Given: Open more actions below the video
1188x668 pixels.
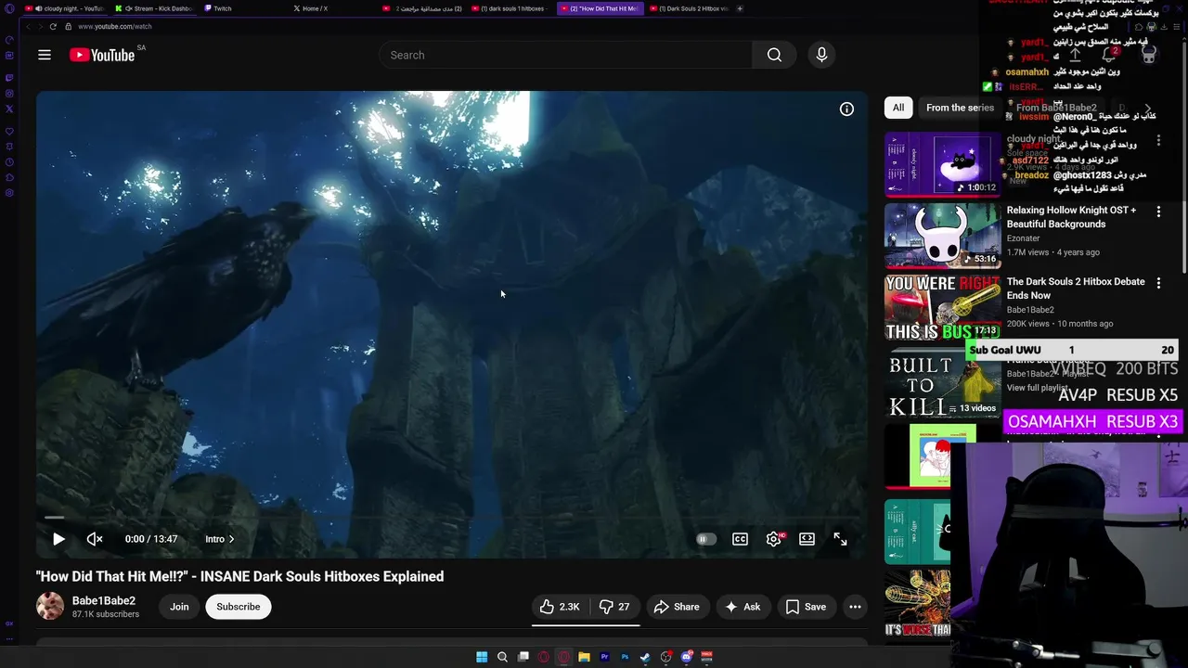Looking at the screenshot, I should [855, 607].
